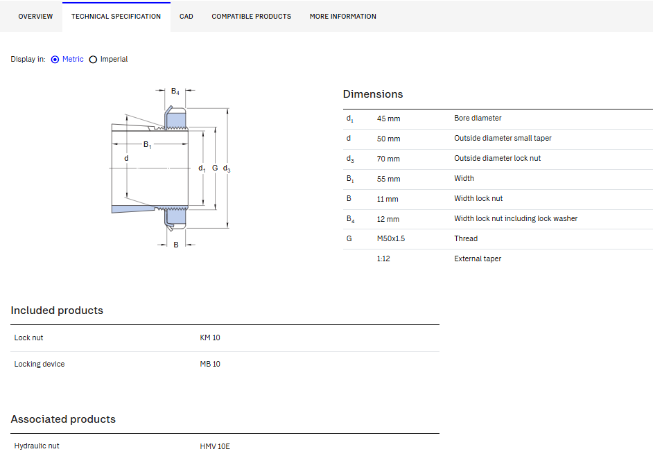Click the Display in label
The height and width of the screenshot is (456, 653).
coord(28,59)
